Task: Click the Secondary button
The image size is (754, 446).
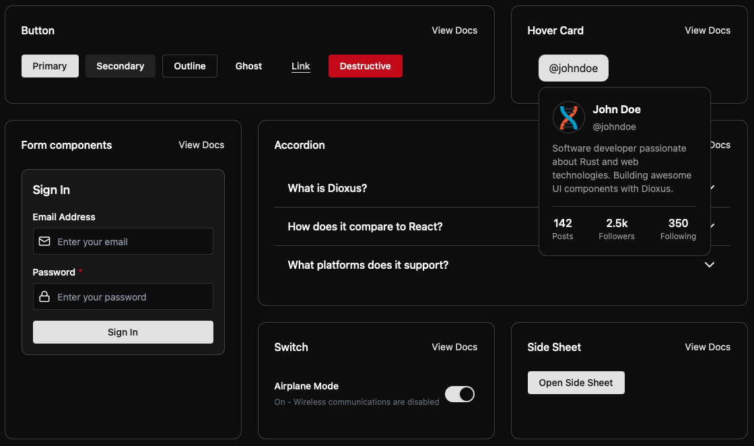Action: 121,66
